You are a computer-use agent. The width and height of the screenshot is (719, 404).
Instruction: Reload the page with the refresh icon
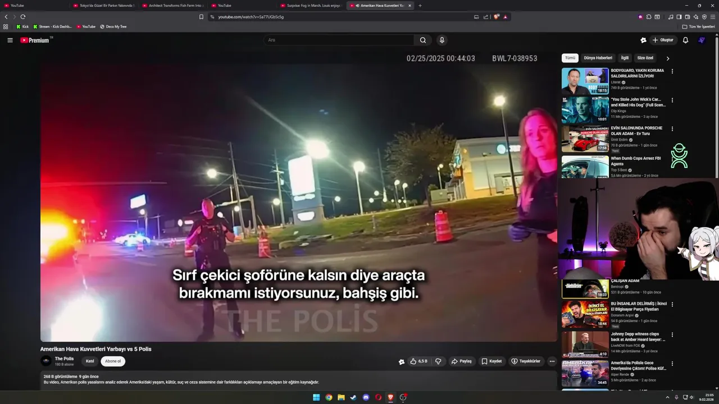(x=23, y=17)
